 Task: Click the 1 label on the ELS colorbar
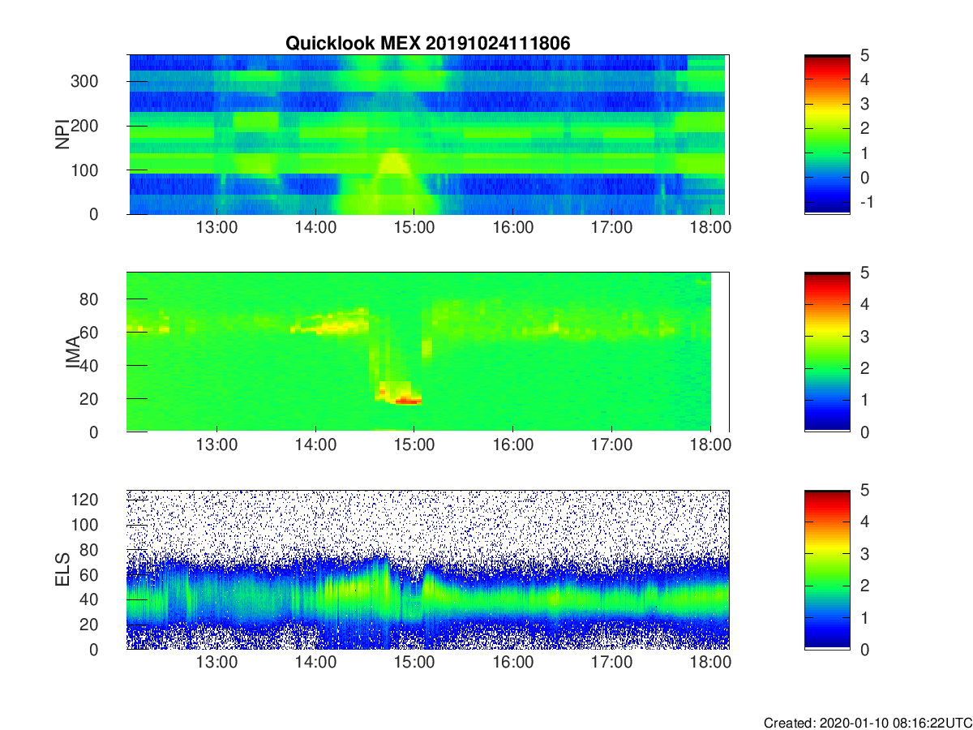coord(864,617)
